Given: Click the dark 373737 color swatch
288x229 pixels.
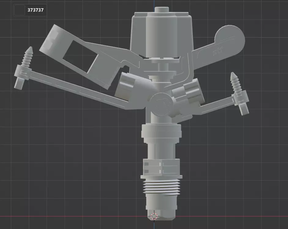Looking at the screenshot, I should pyautogui.click(x=19, y=10).
